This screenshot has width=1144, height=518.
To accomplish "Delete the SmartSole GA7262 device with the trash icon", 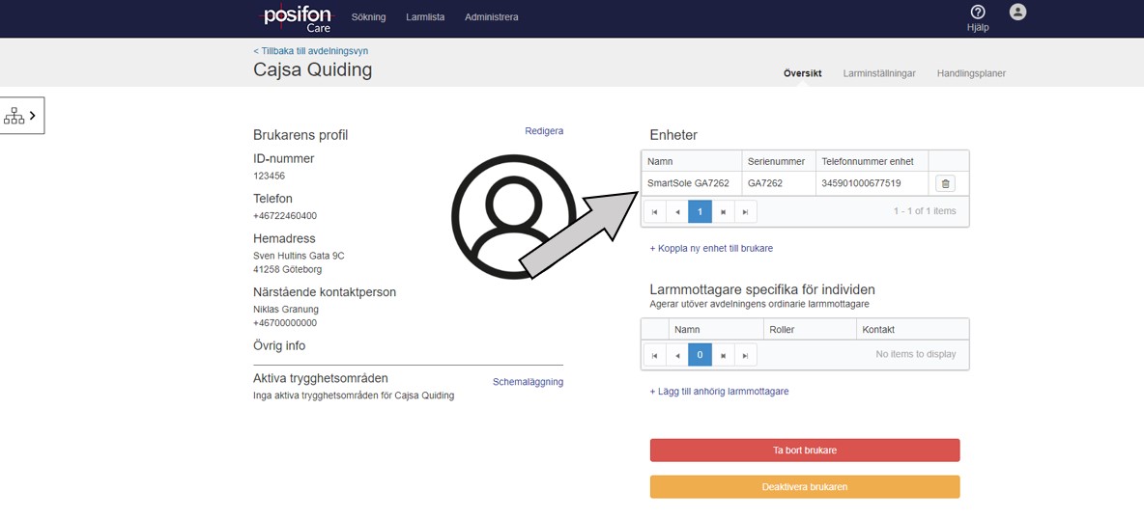I will pyautogui.click(x=946, y=183).
